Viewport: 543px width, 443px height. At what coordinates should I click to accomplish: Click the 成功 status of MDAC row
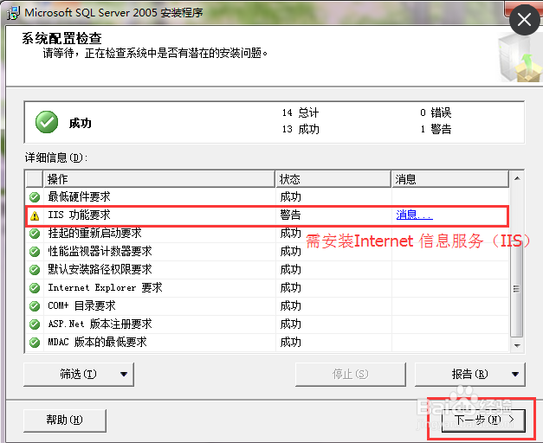point(290,343)
